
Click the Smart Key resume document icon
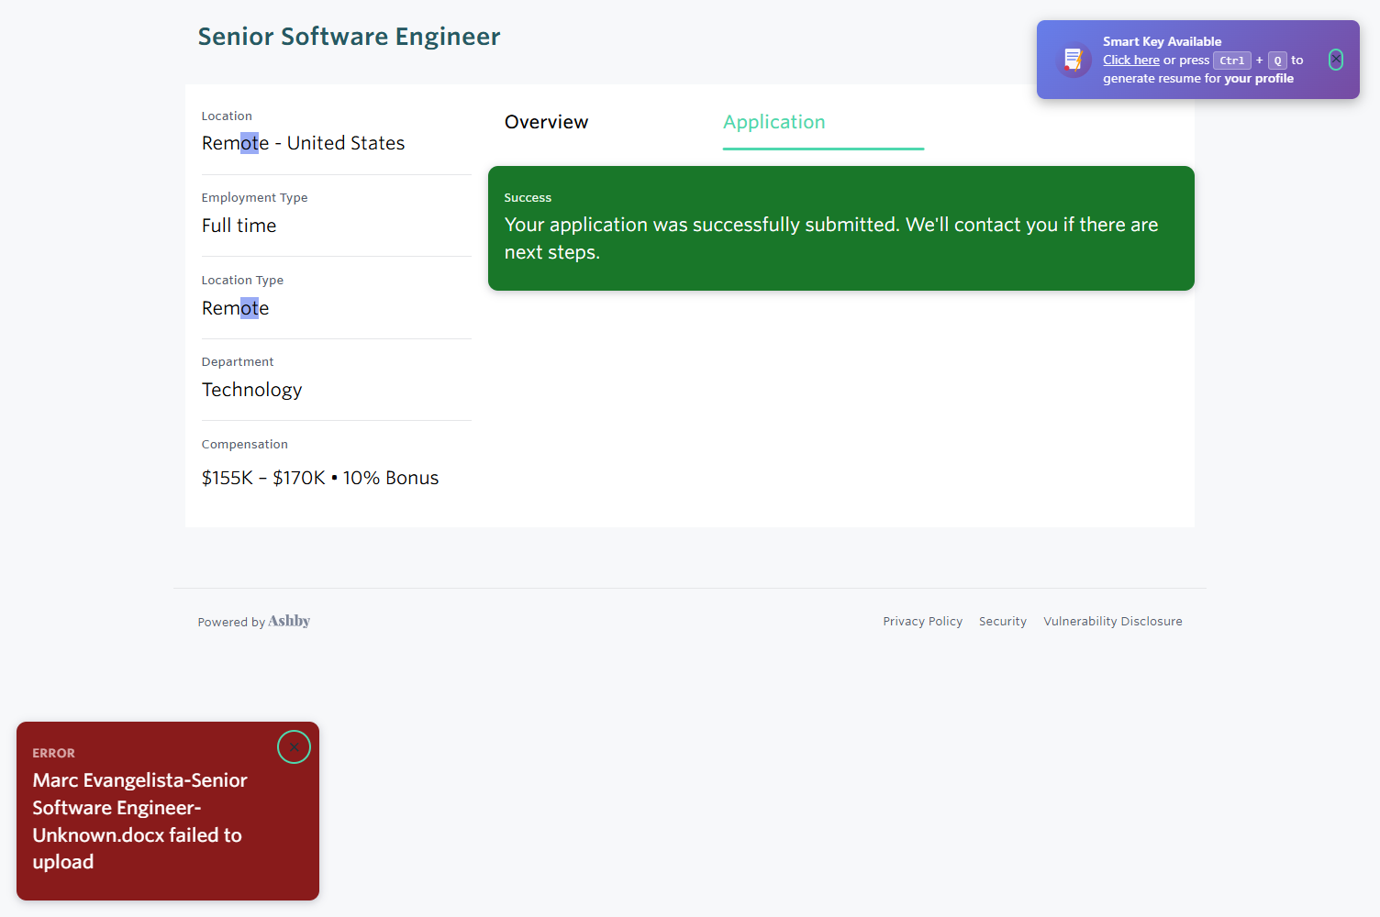1072,61
